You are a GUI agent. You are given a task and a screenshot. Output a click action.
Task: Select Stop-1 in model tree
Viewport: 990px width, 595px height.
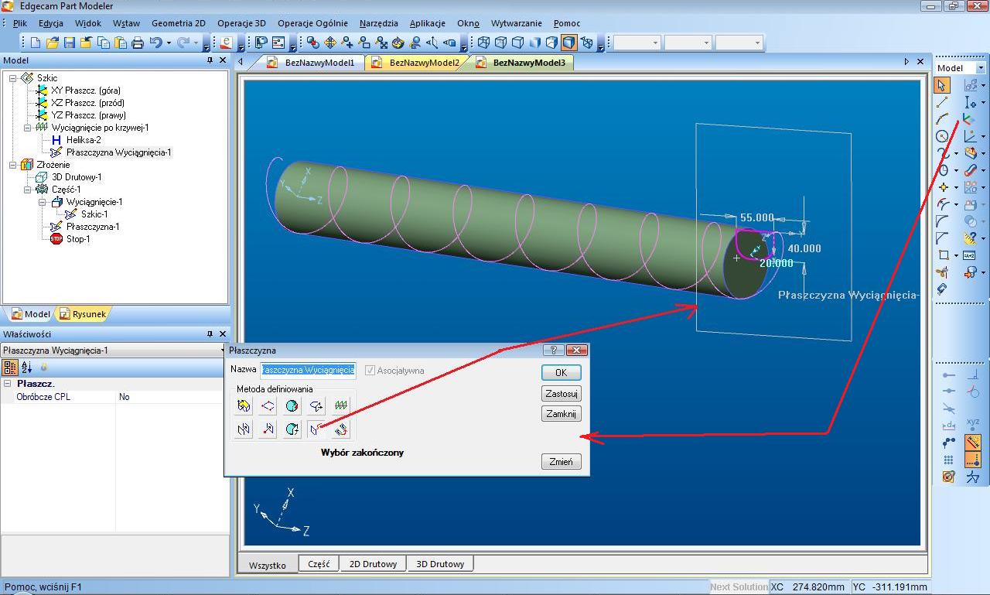[x=78, y=239]
